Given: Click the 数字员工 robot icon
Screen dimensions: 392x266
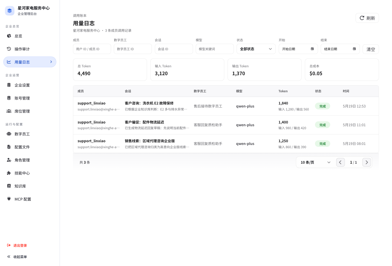Looking at the screenshot, I should click(9, 134).
